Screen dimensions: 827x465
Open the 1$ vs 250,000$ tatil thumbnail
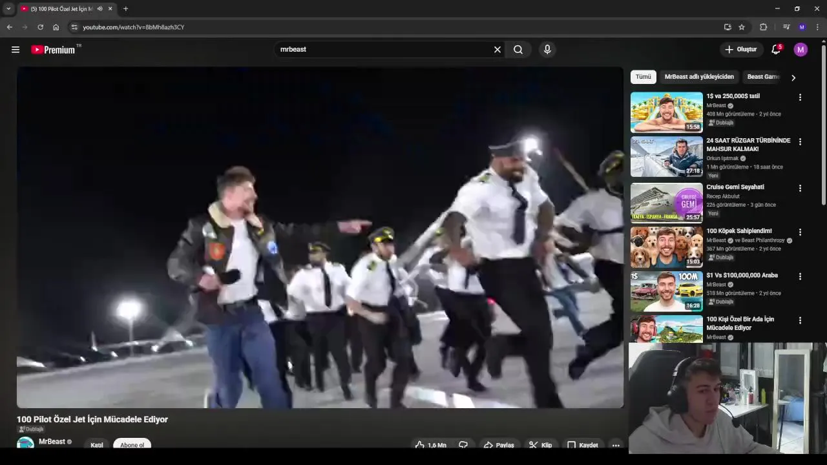click(667, 112)
